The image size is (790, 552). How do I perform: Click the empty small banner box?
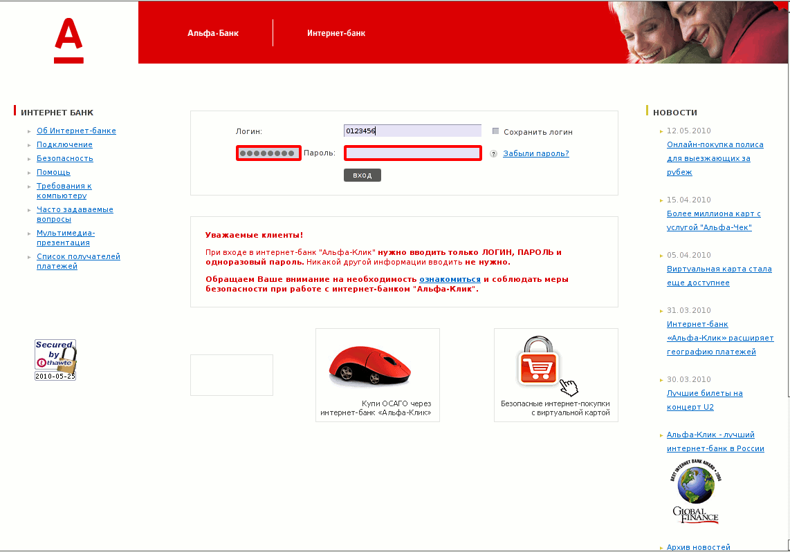tap(232, 375)
